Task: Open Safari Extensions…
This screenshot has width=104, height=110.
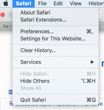Action: point(56,20)
